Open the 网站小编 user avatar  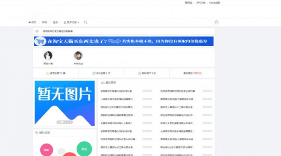(x=48, y=55)
